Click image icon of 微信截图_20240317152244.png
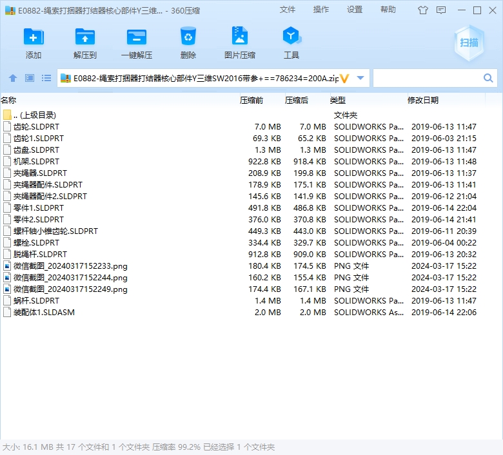 click(7, 277)
